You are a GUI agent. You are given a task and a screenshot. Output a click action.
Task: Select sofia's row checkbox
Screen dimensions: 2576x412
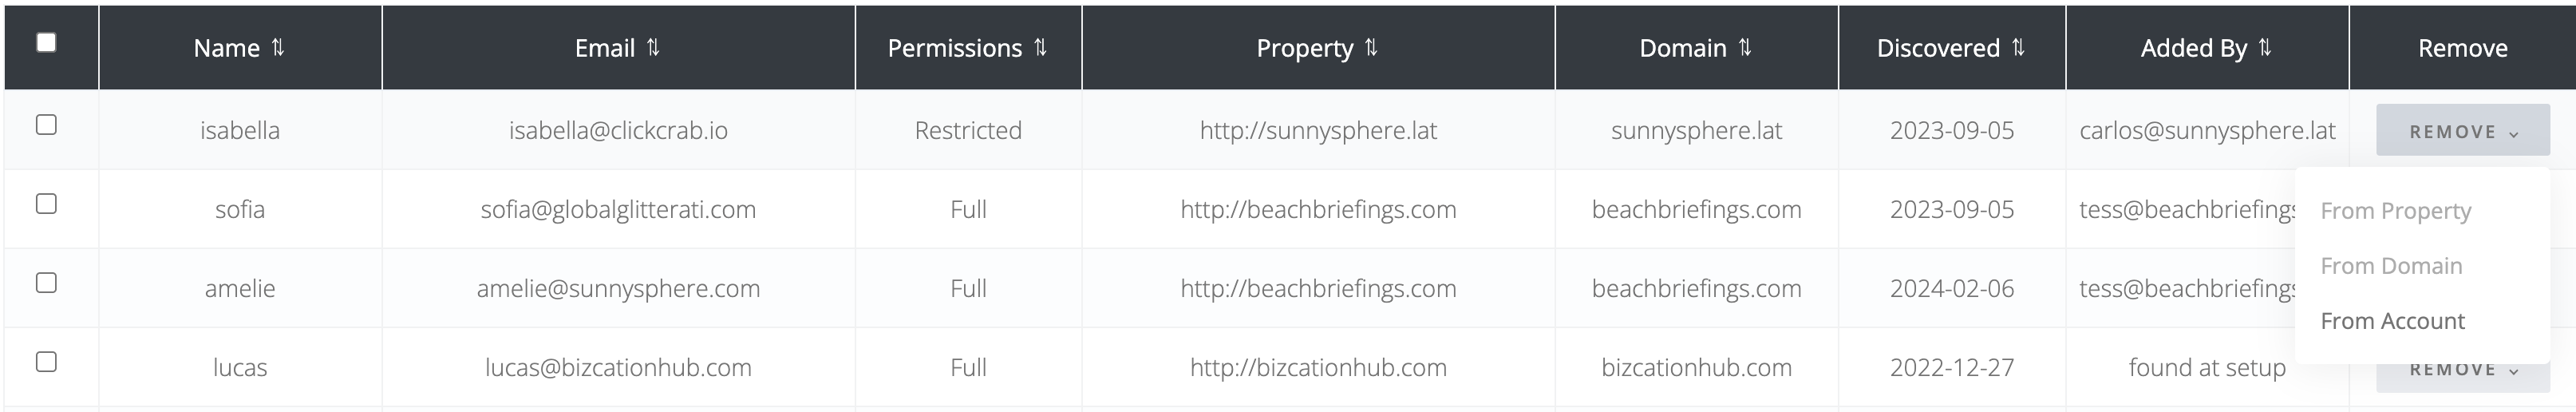click(46, 204)
